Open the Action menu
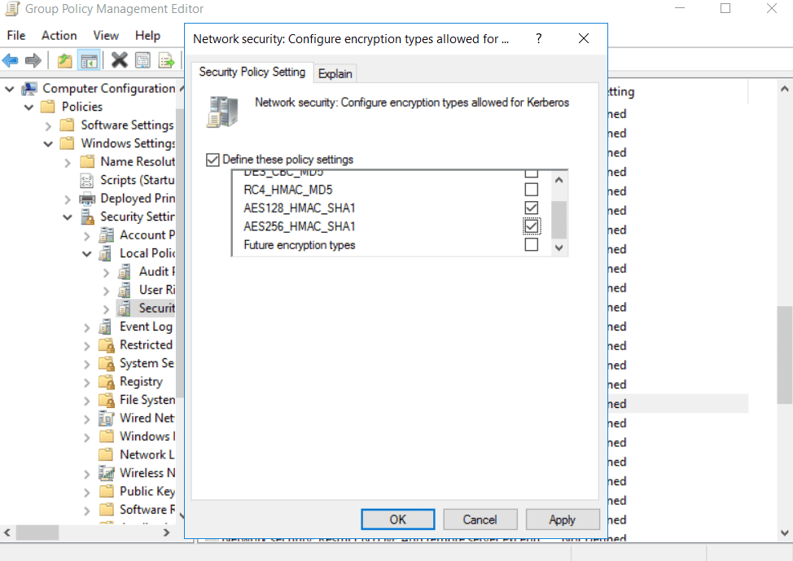Image resolution: width=793 pixels, height=561 pixels. [x=59, y=35]
